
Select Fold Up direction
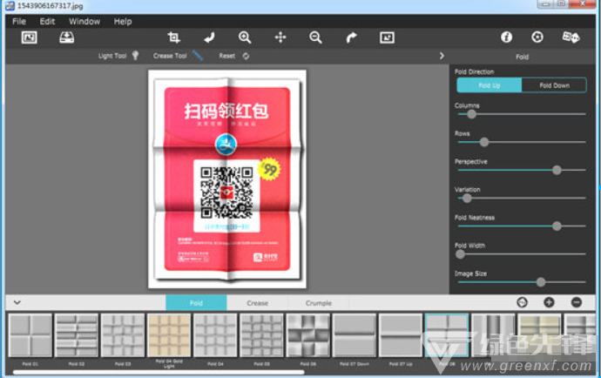[x=490, y=85]
